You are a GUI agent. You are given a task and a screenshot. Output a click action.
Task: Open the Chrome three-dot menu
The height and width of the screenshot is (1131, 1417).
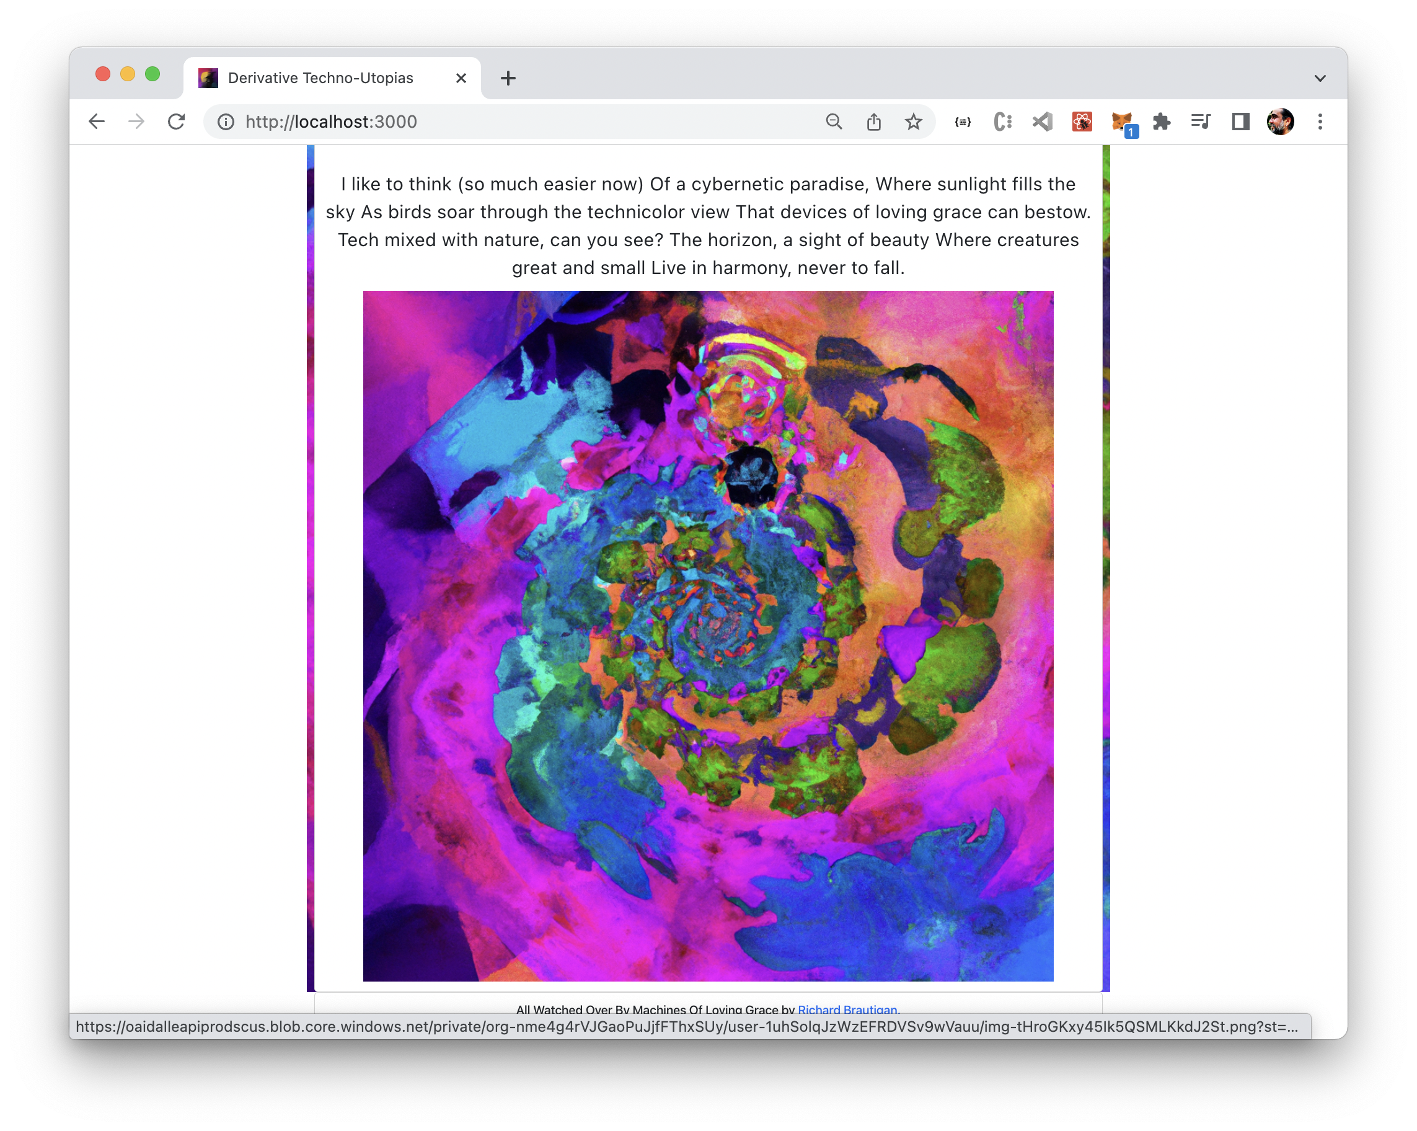1320,122
